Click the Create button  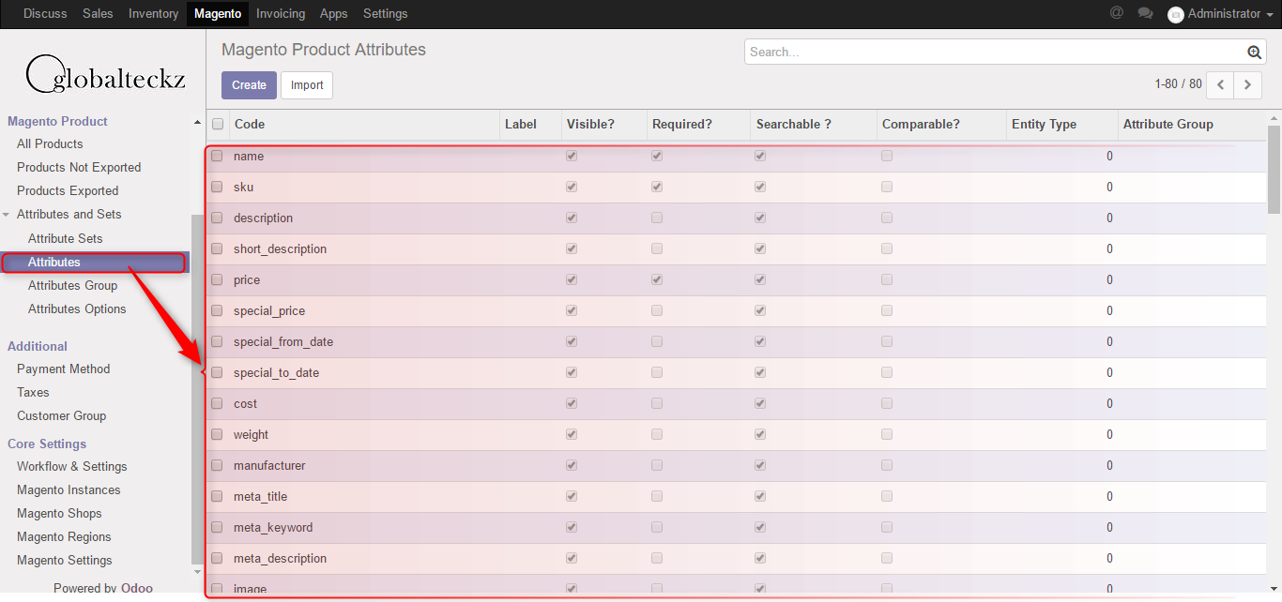tap(249, 85)
